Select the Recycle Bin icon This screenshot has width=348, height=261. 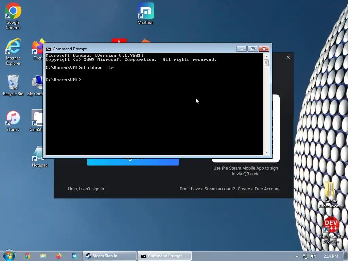click(13, 85)
